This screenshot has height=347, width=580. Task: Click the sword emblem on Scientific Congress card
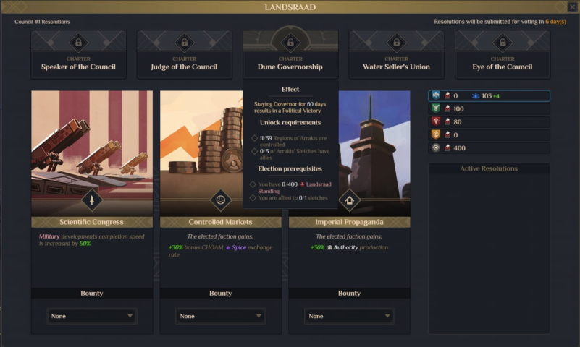(92, 200)
